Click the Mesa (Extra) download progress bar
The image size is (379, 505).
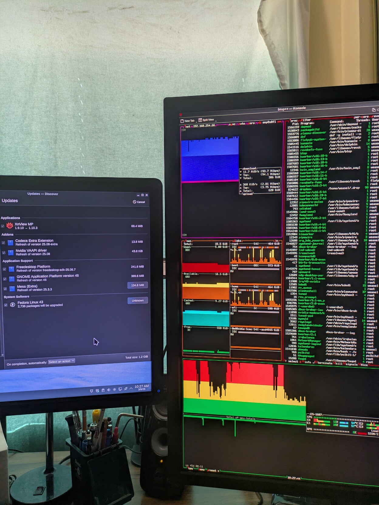[x=138, y=285]
